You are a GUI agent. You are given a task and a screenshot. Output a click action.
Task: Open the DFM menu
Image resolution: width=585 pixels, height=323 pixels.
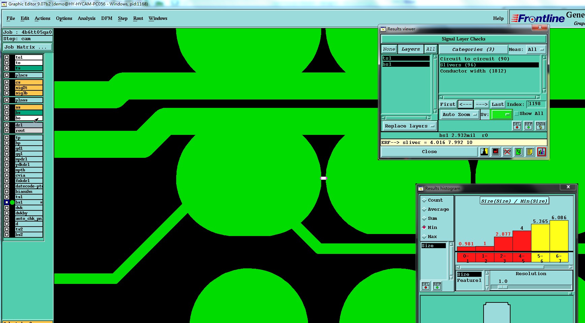107,18
